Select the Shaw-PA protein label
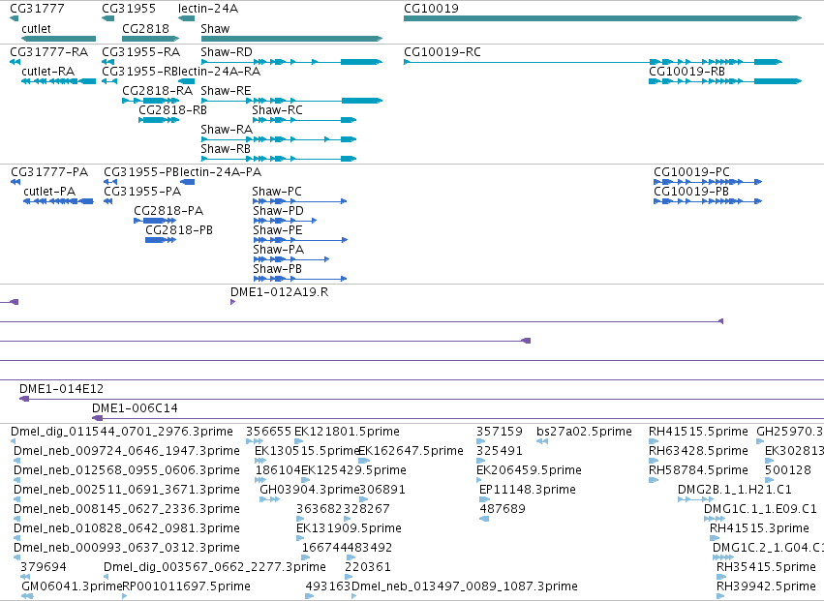This screenshot has width=824, height=601. point(279,250)
